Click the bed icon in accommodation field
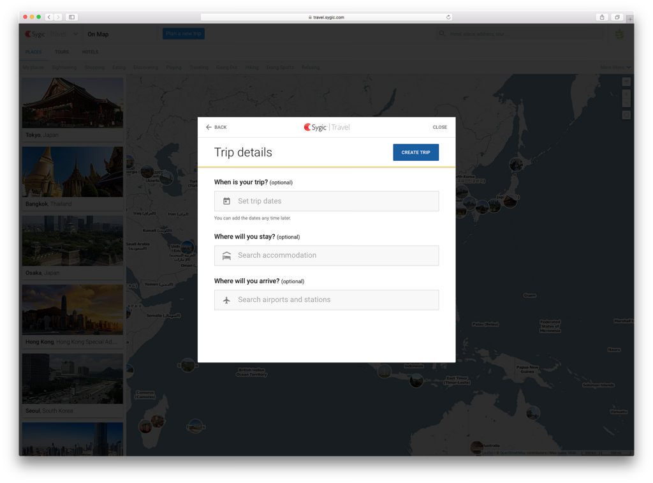653x483 pixels. tap(226, 255)
